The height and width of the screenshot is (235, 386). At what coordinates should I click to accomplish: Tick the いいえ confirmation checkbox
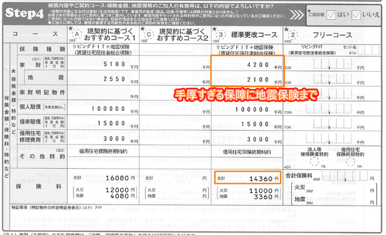point(356,15)
